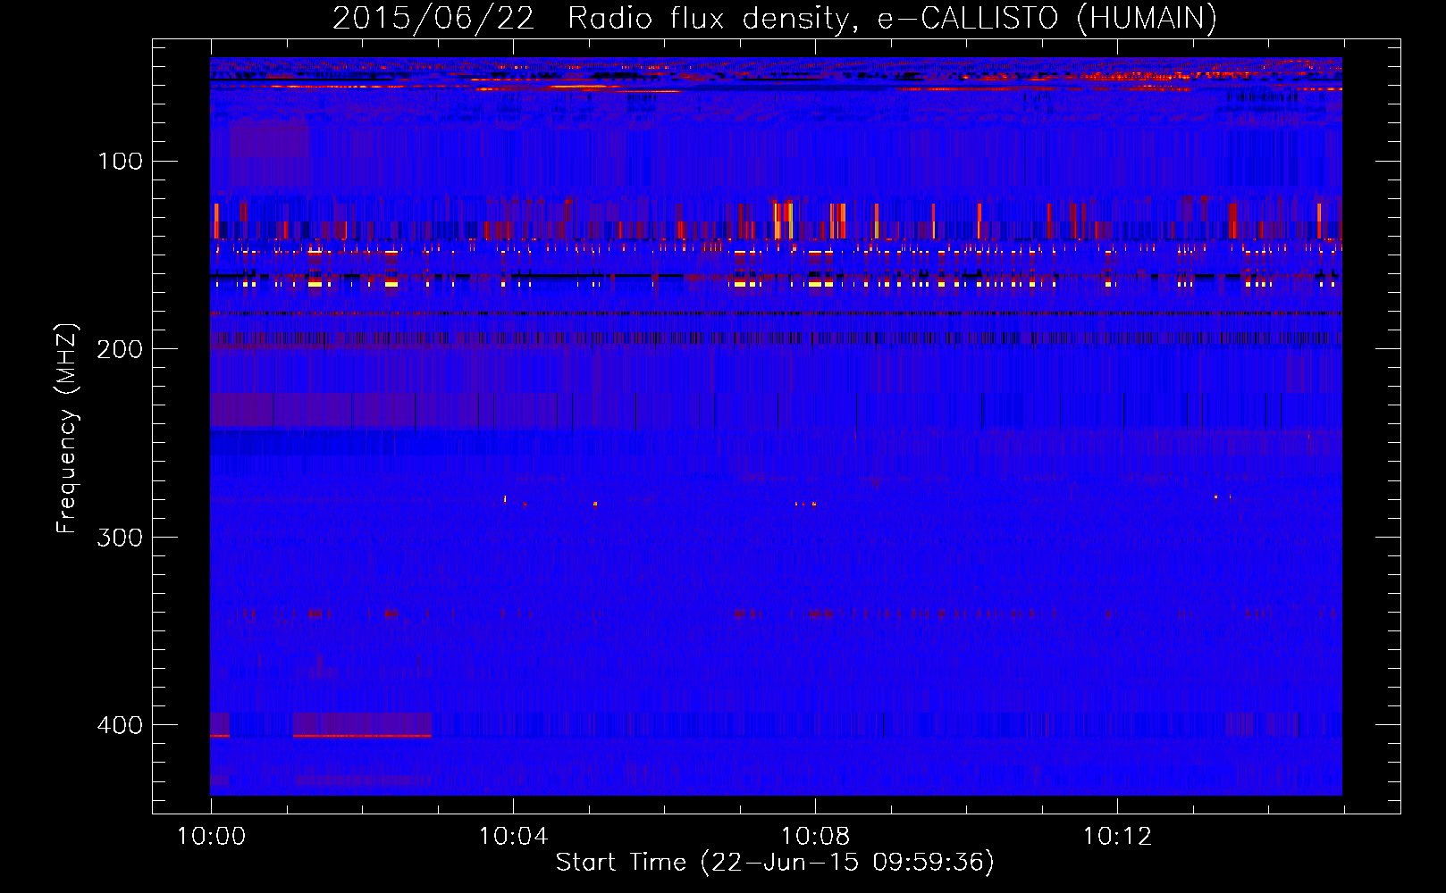The width and height of the screenshot is (1446, 893).
Task: Click the 300 MHz frequency label
Action: coord(120,537)
